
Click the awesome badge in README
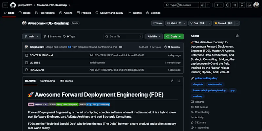click(x=38, y=104)
